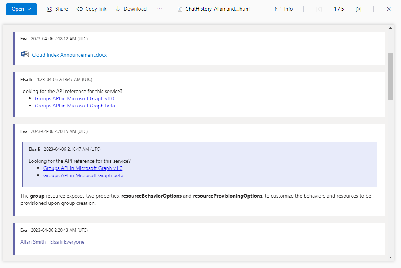Click the Info button label
This screenshot has height=268, width=401.
(x=289, y=9)
